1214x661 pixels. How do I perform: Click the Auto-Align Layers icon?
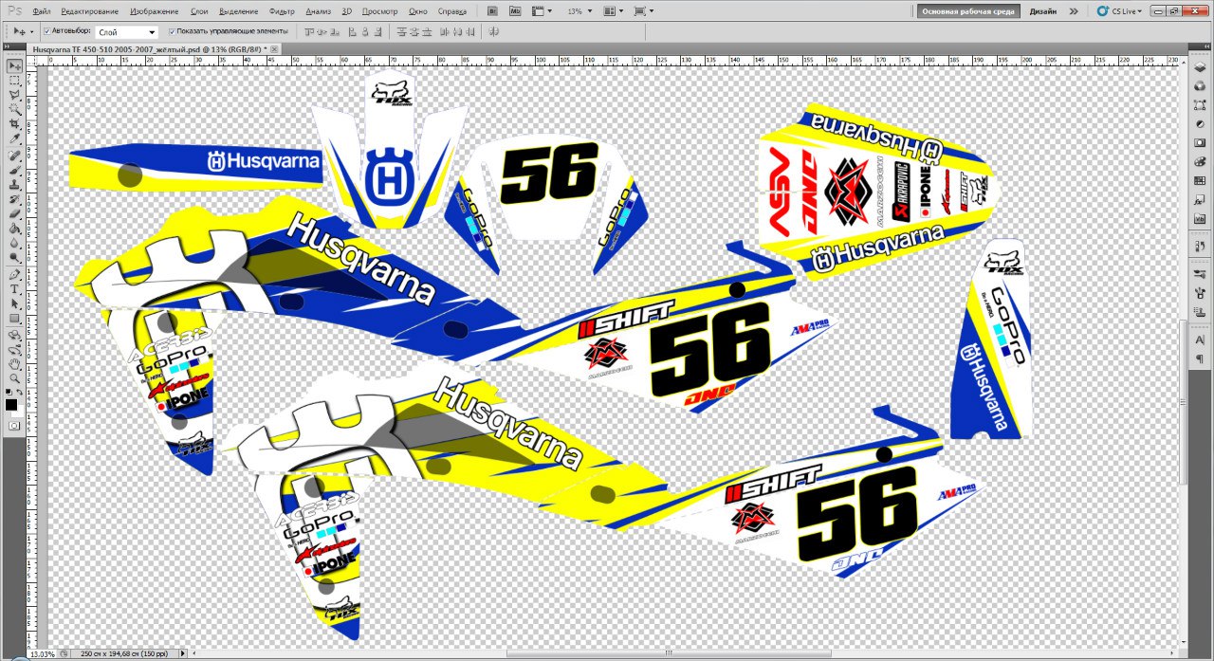click(x=493, y=32)
